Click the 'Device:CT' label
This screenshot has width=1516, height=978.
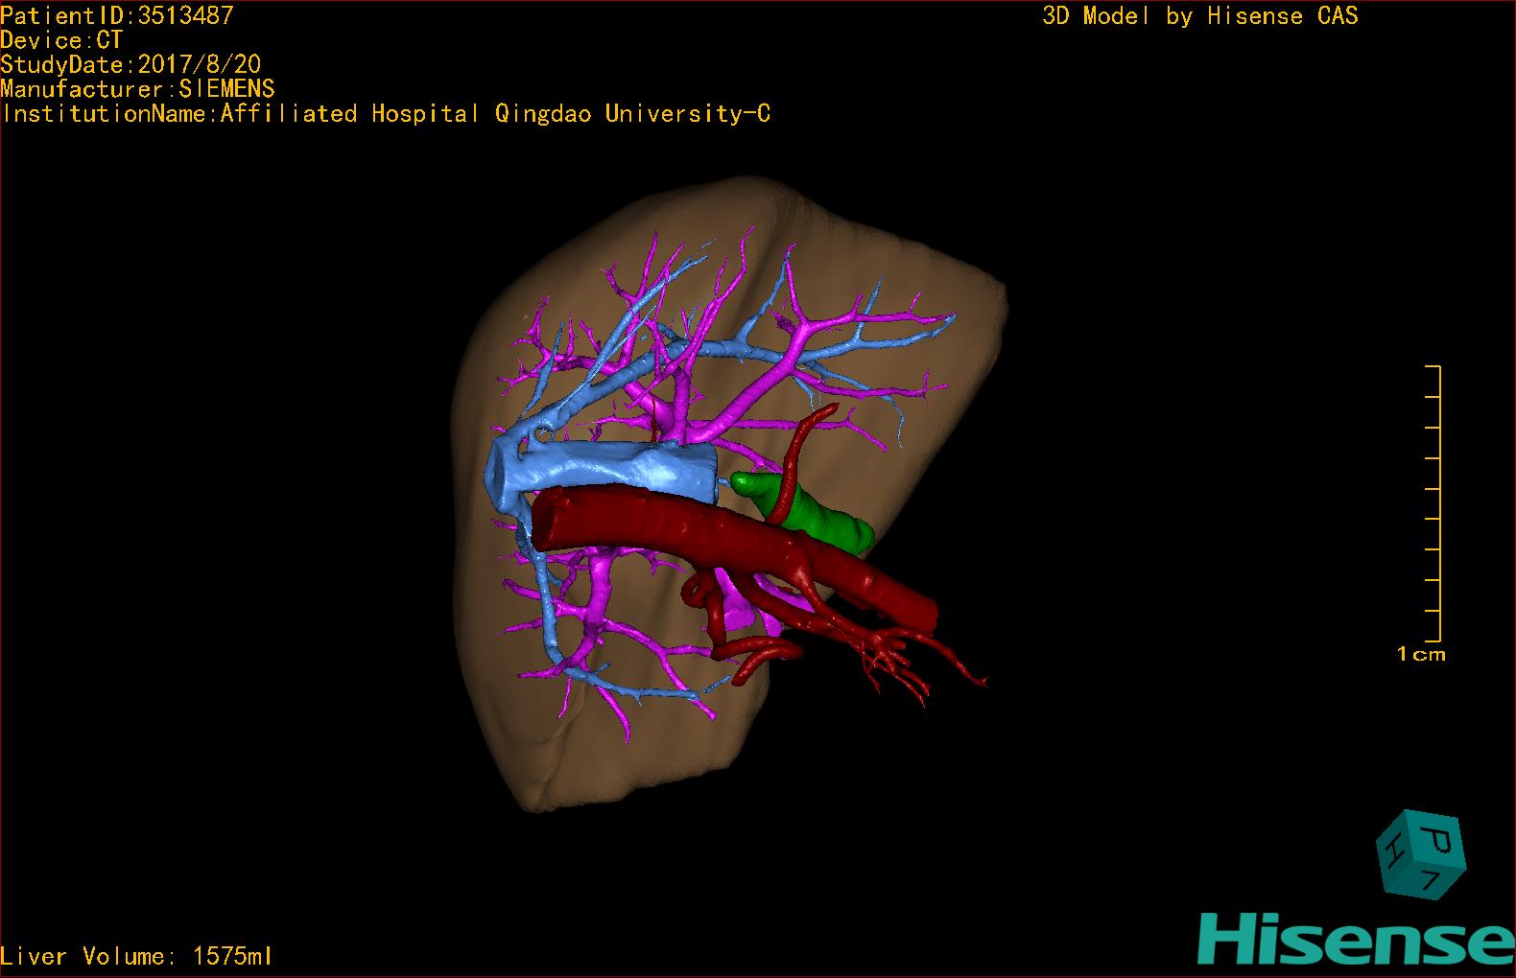tap(61, 40)
